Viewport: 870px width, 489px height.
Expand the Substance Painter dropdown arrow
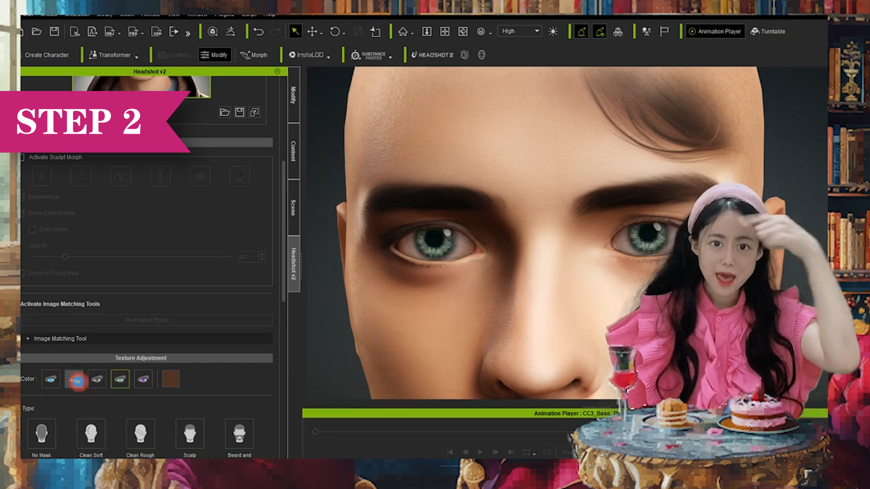tap(390, 57)
